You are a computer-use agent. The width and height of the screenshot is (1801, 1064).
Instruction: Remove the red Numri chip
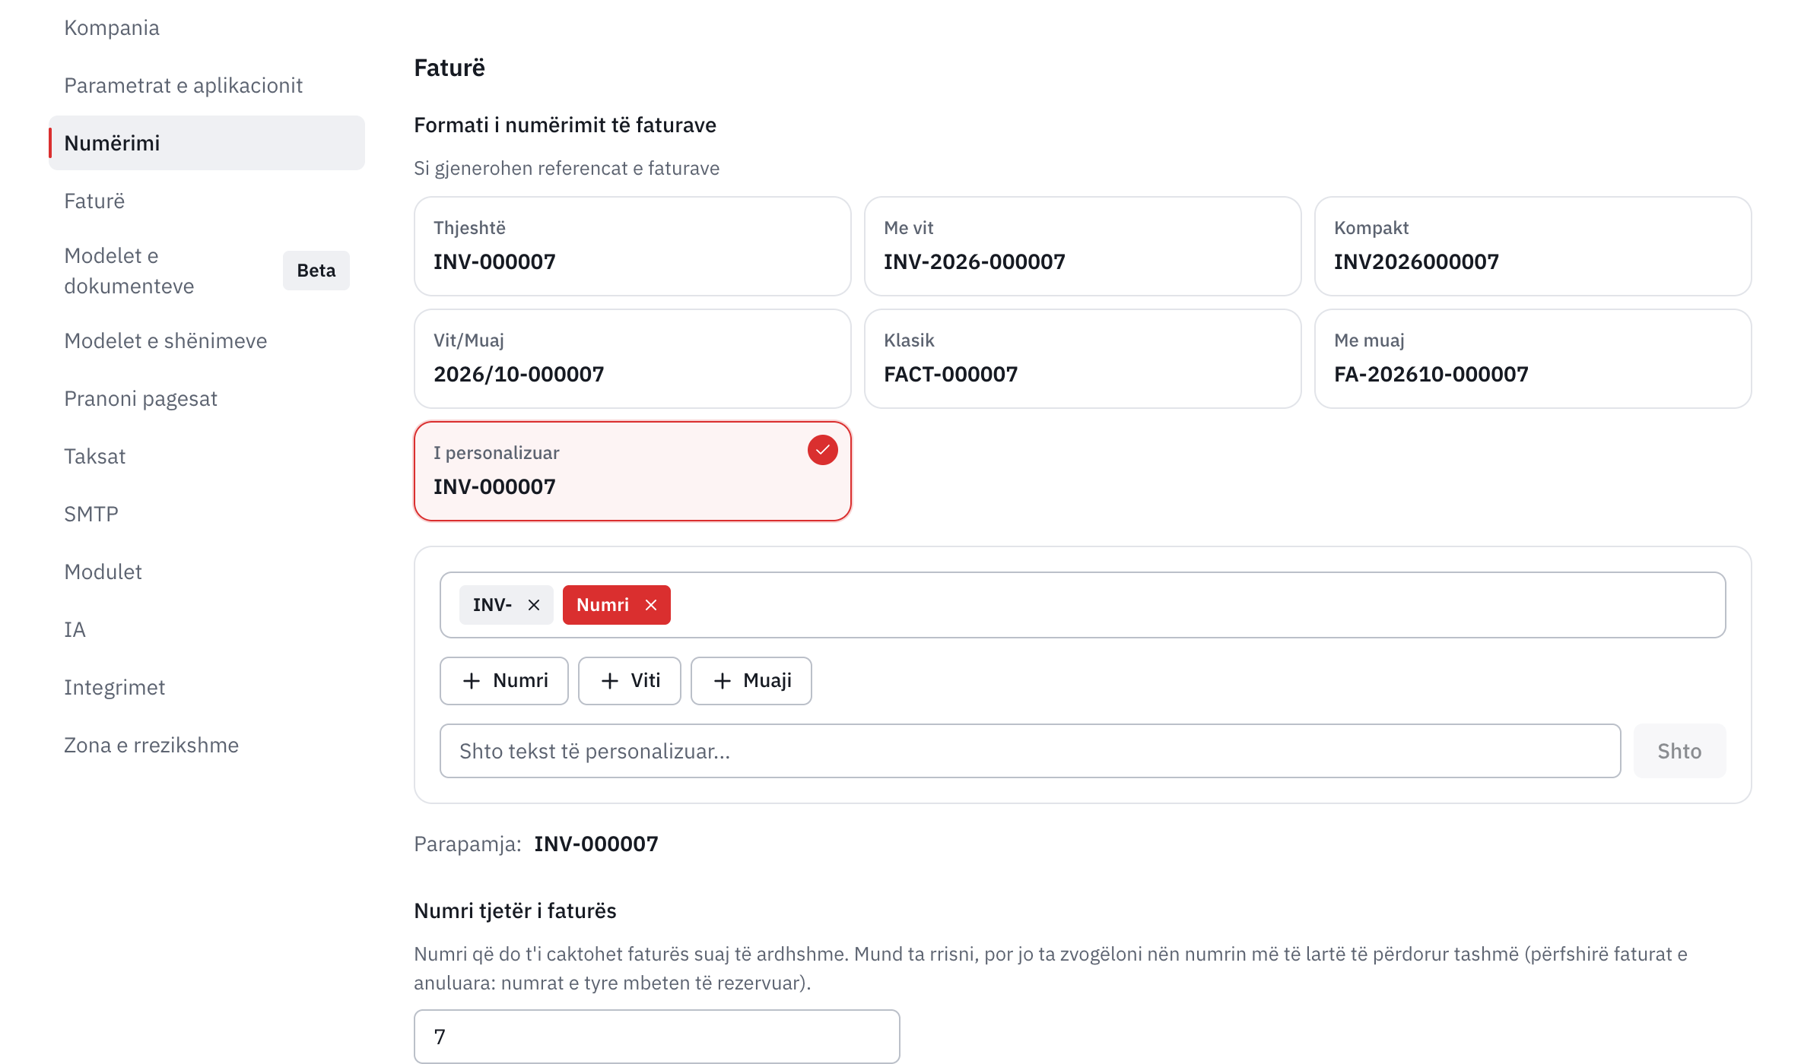click(x=651, y=605)
